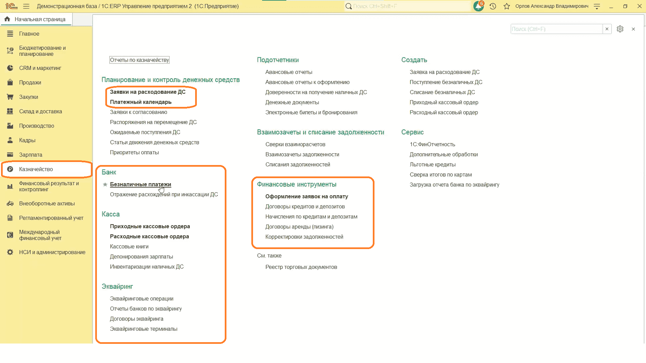Click the Главное section icon
The image size is (646, 363).
[10, 34]
